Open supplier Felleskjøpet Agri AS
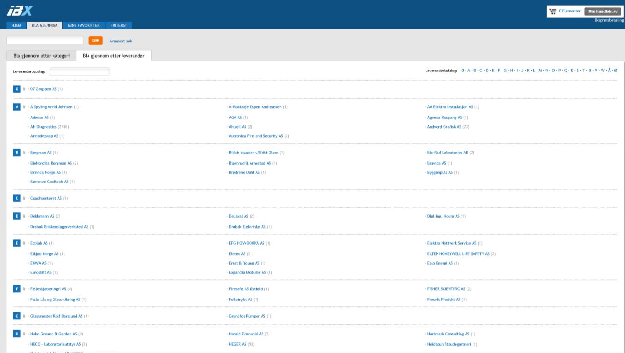The height and width of the screenshot is (353, 625). click(x=48, y=289)
